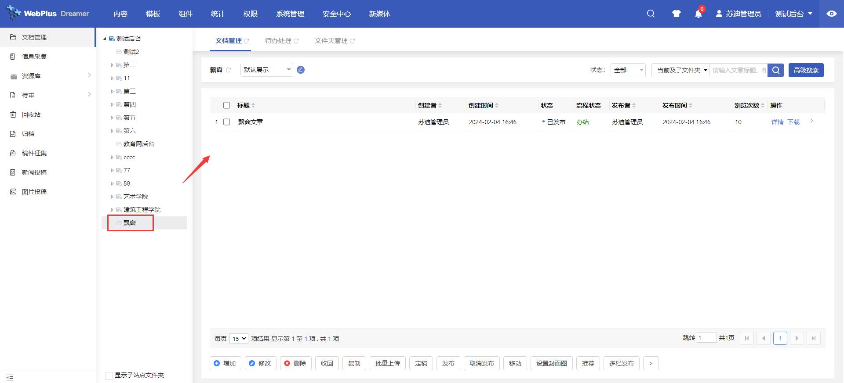Screen dimensions: 844x383
Task: Click the 批量上传 button
Action: (388, 363)
